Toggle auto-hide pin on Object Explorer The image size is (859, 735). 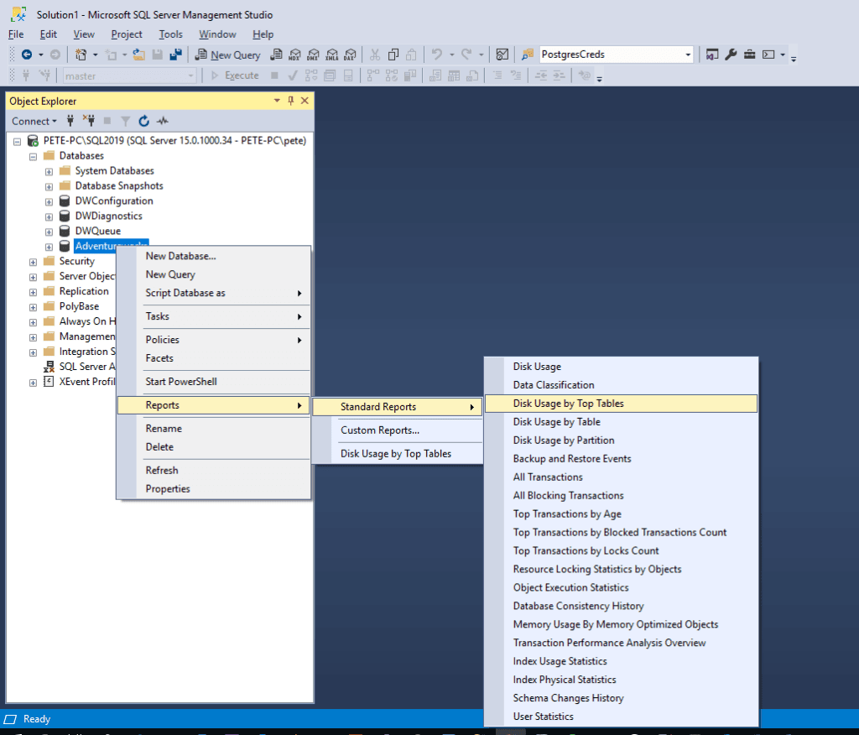coord(289,101)
